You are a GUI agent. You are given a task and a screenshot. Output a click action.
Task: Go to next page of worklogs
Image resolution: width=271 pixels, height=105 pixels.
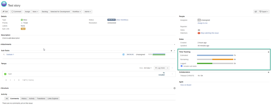[14, 80]
